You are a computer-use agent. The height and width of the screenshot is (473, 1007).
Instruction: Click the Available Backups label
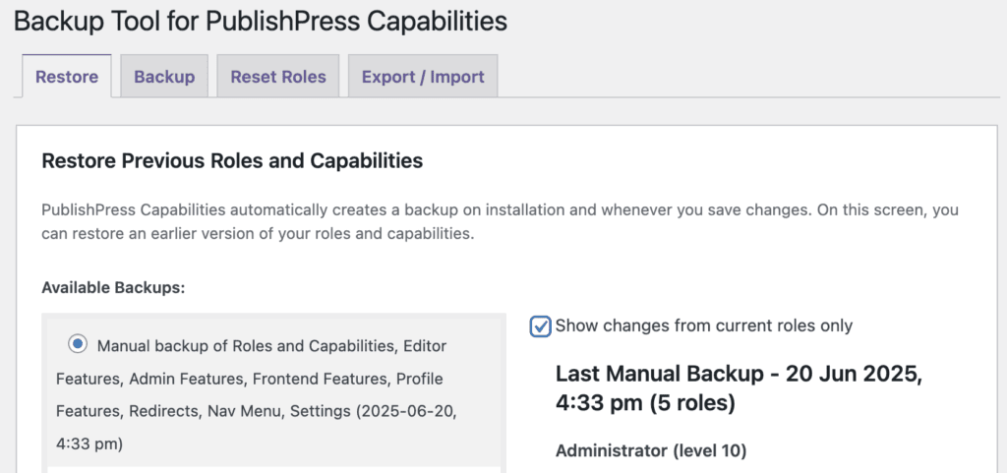pos(113,288)
